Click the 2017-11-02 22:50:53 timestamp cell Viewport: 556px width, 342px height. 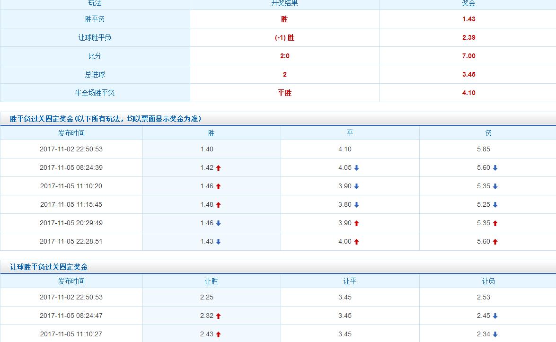[71, 149]
